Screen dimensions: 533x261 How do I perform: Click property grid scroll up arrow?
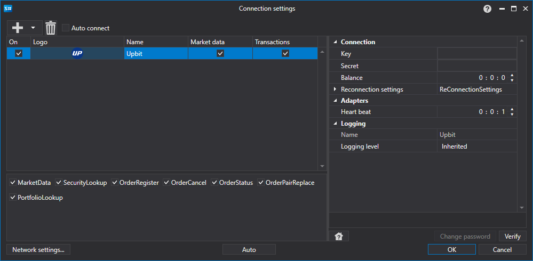521,42
